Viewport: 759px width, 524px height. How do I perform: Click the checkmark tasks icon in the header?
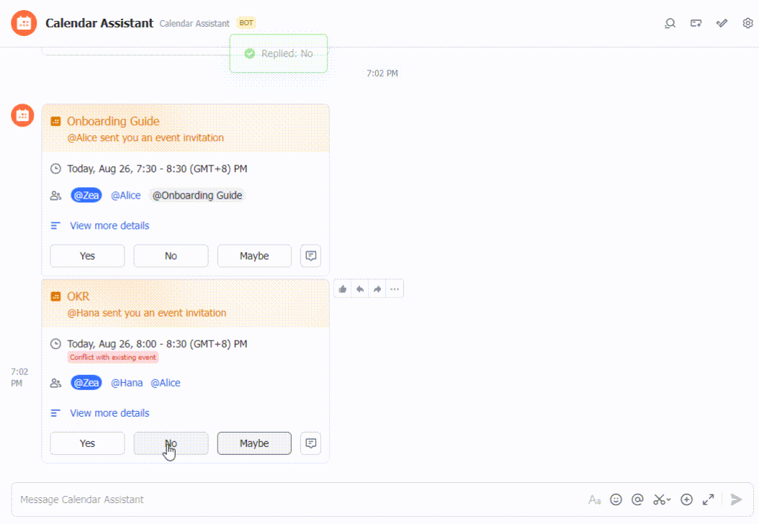pos(722,23)
